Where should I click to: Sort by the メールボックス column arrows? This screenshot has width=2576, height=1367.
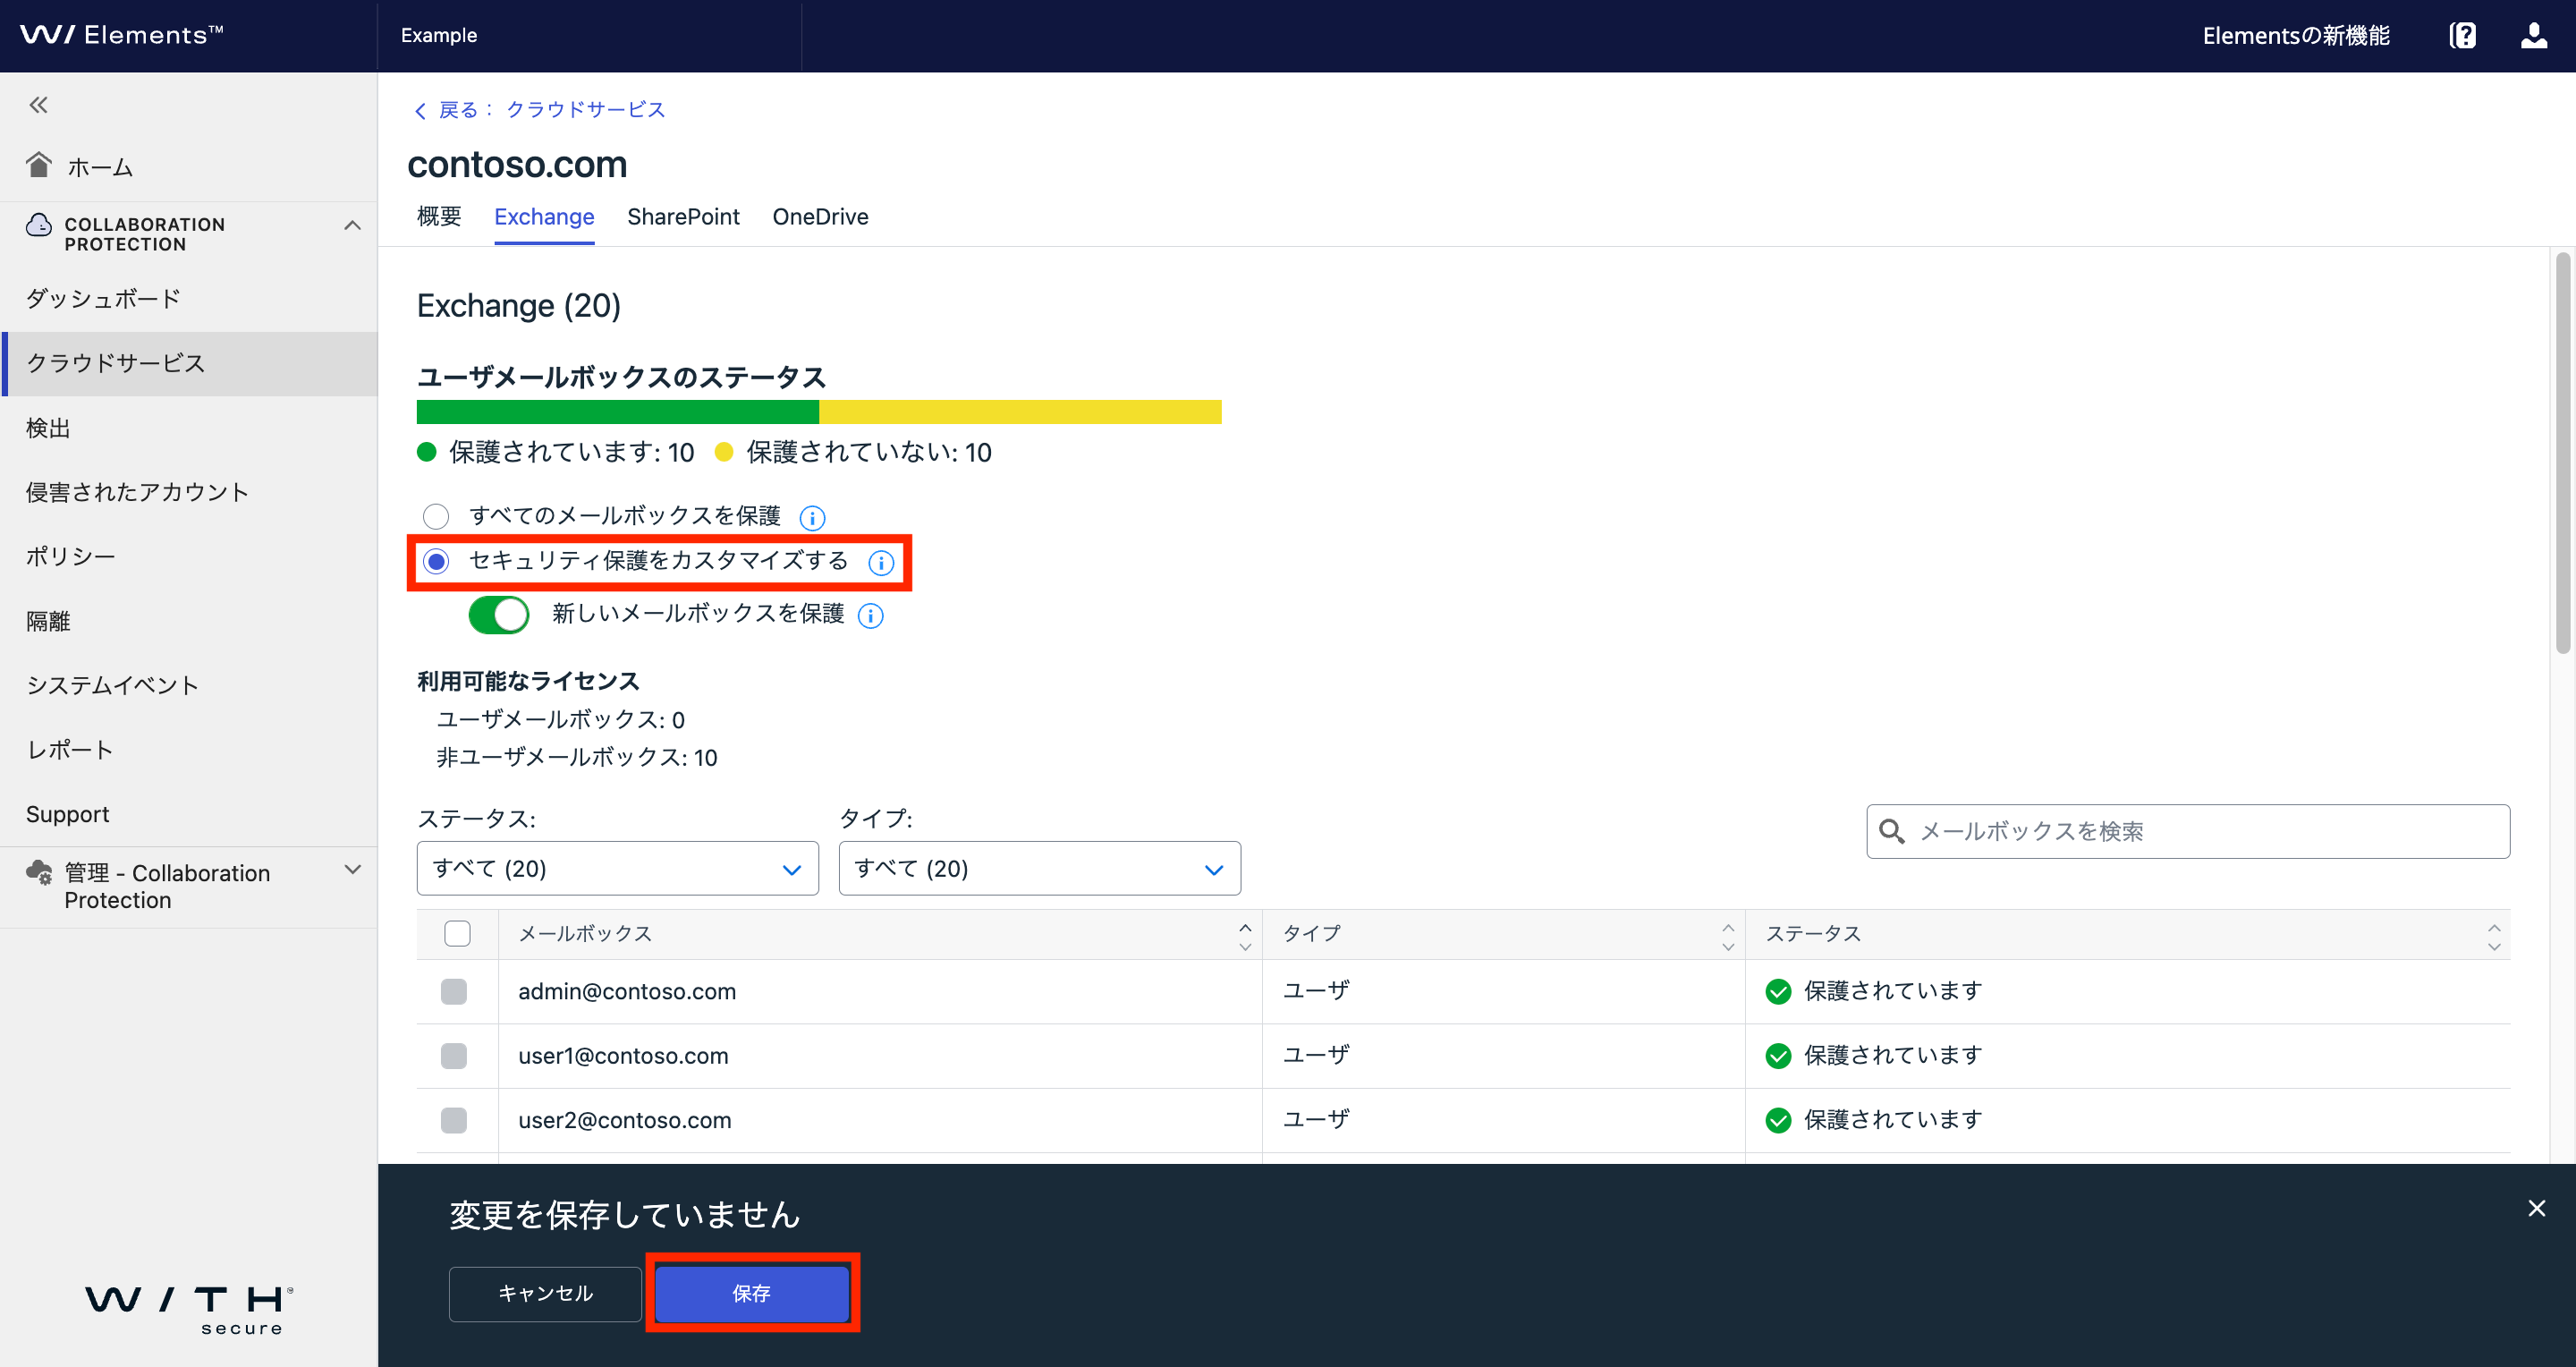point(1245,937)
